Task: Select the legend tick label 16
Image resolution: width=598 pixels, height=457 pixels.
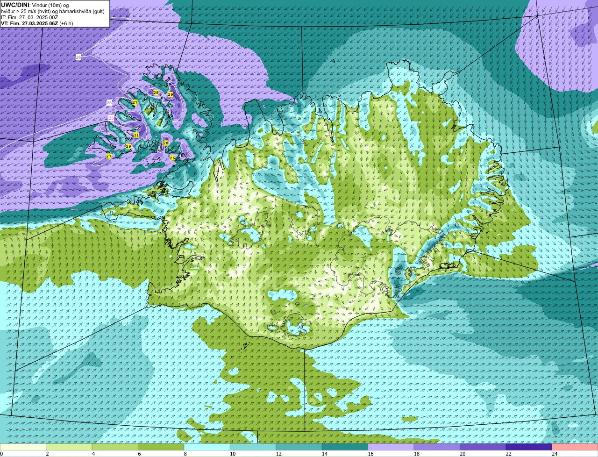Action: point(370,453)
